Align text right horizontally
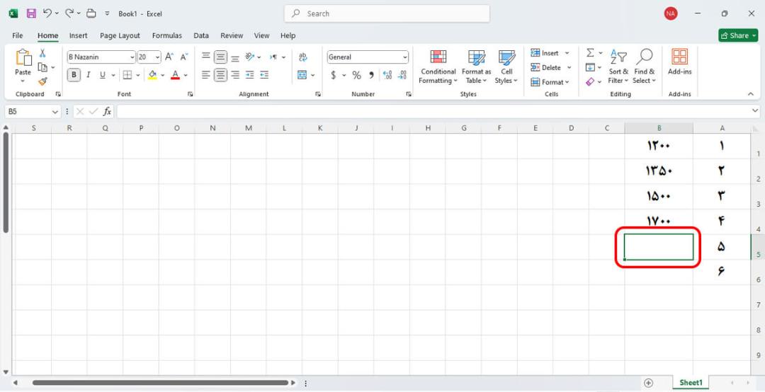The image size is (765, 392). point(235,74)
